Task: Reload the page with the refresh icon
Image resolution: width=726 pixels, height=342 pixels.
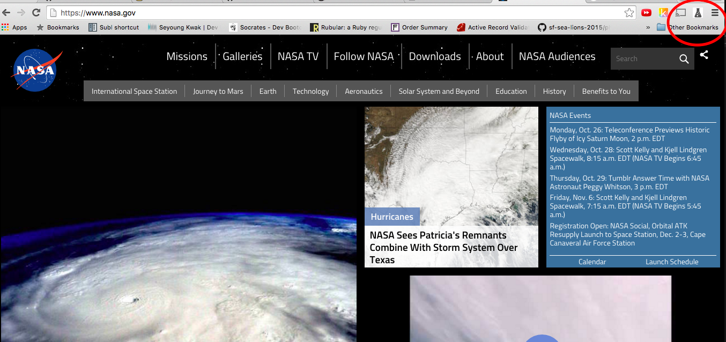Action: 36,12
